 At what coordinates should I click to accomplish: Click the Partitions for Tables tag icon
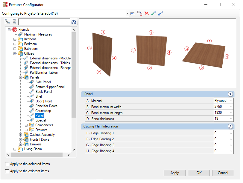(x=26, y=72)
